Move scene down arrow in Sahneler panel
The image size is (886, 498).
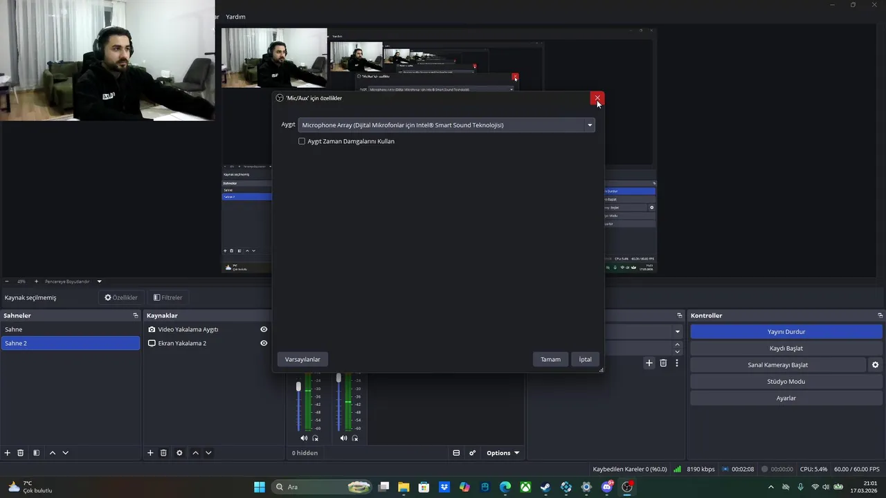pyautogui.click(x=65, y=453)
